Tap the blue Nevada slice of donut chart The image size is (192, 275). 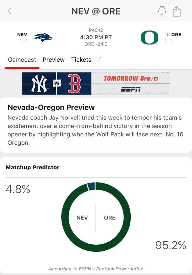click(x=91, y=186)
